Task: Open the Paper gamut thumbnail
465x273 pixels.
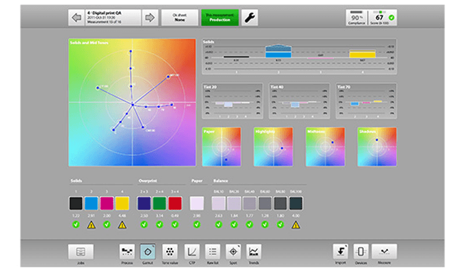Action: click(221, 147)
